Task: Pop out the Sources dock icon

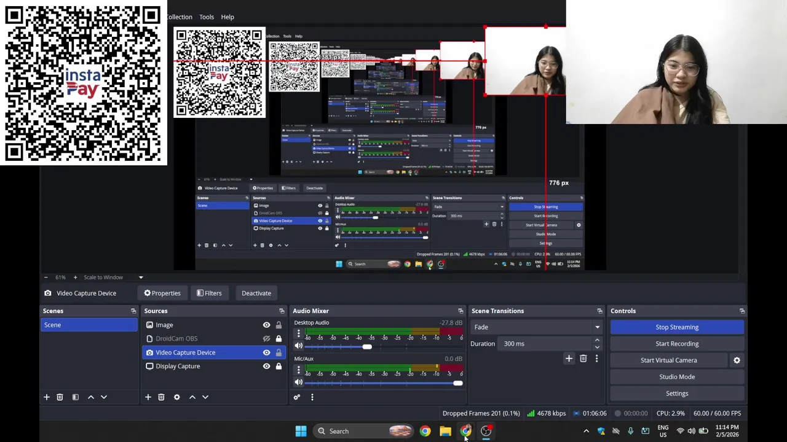Action: point(282,311)
